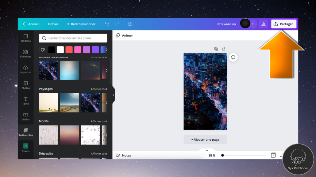Add a collaborator with the plus icon
This screenshot has height=177, width=316.
point(253,24)
